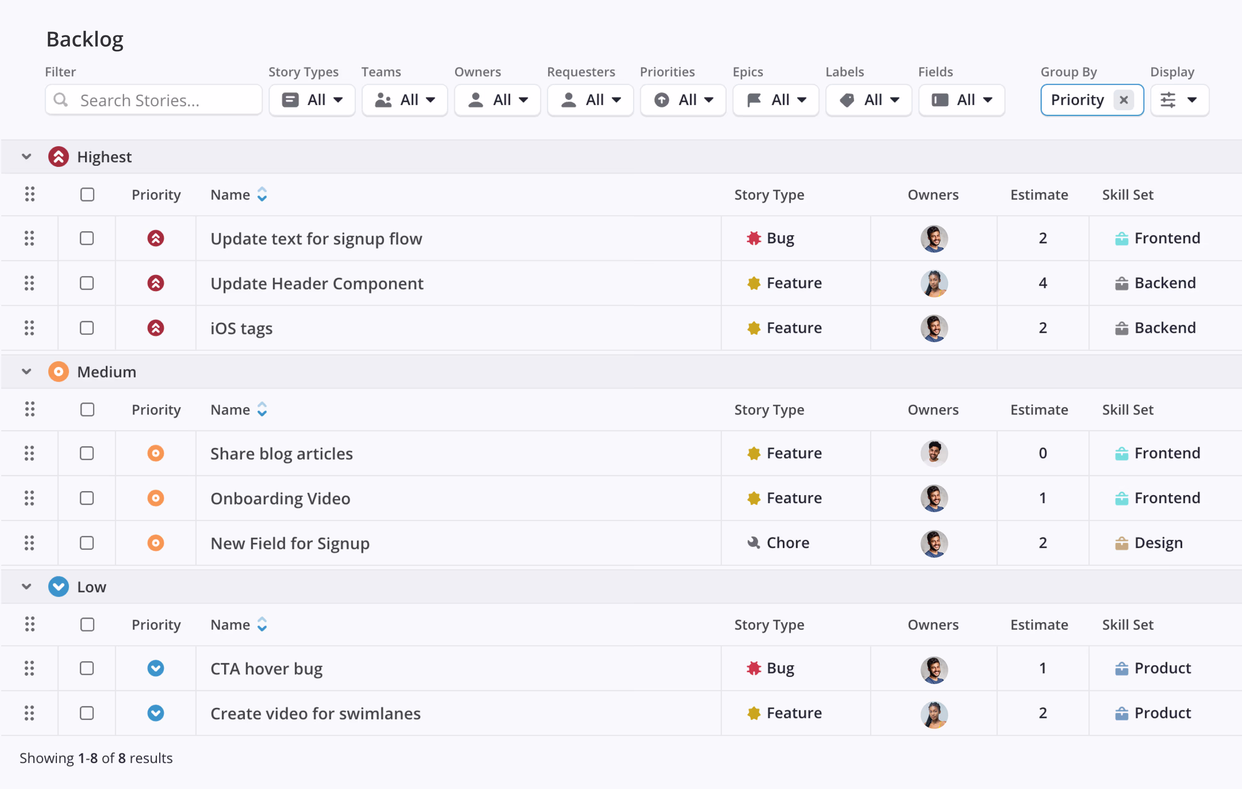Click the Product skill set icon on CTA hover bug

1122,669
